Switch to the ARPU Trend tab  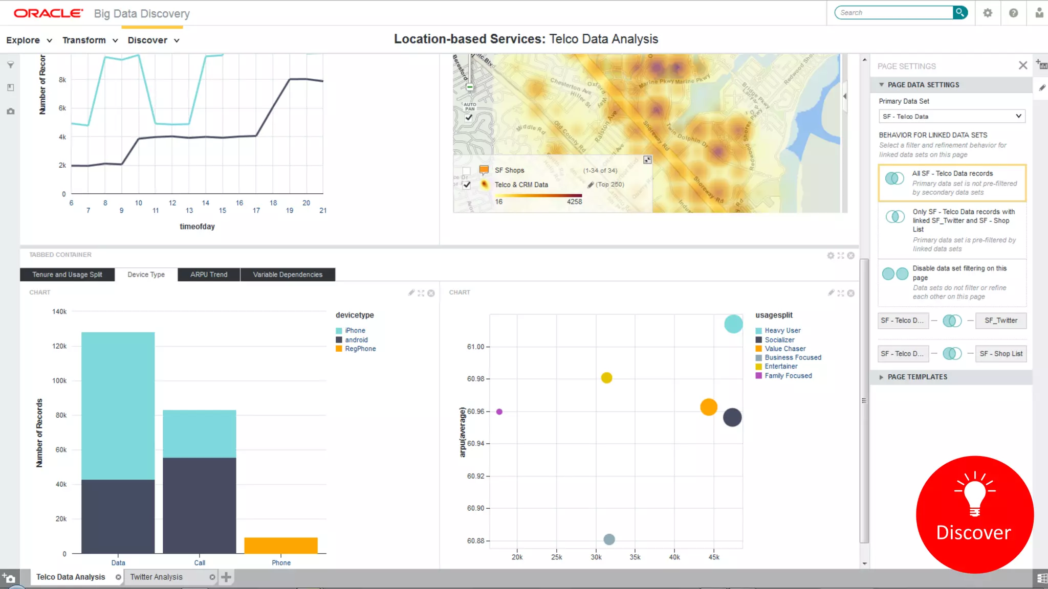pyautogui.click(x=209, y=275)
